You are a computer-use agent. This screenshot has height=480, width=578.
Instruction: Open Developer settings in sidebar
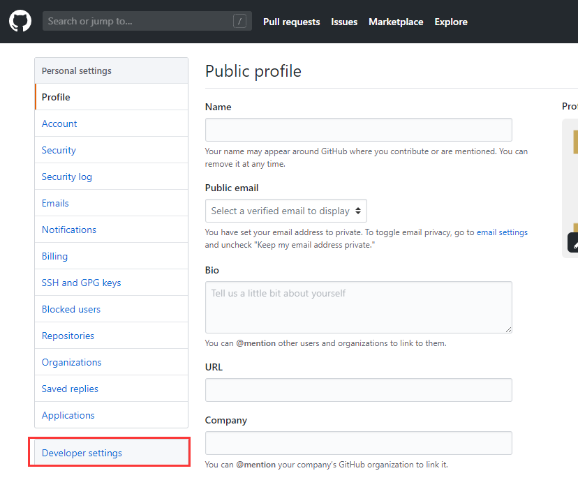point(82,453)
